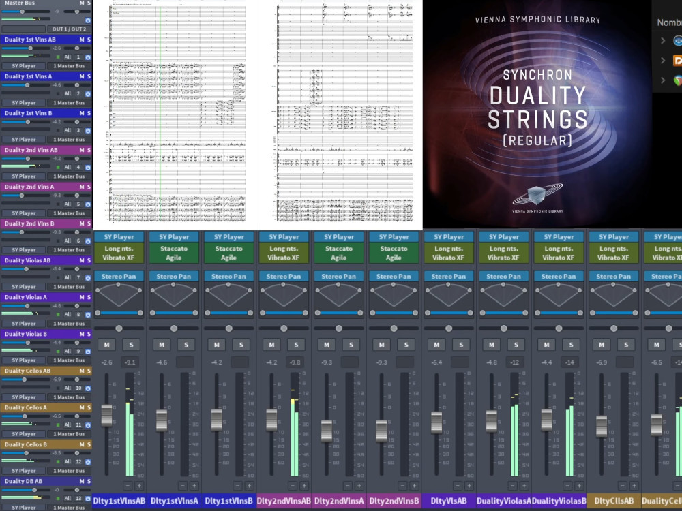Toggle power icon on Duality 1st Vlns B
This screenshot has width=682, height=511.
88,130
